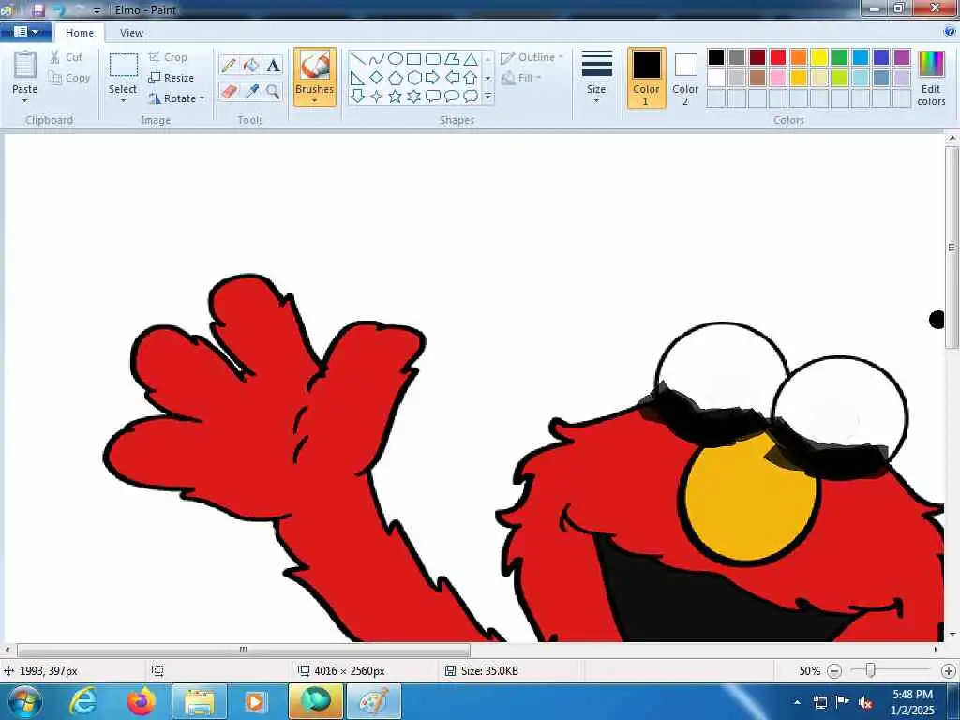The height and width of the screenshot is (720, 960).
Task: Switch to the Home tab
Action: click(x=80, y=33)
